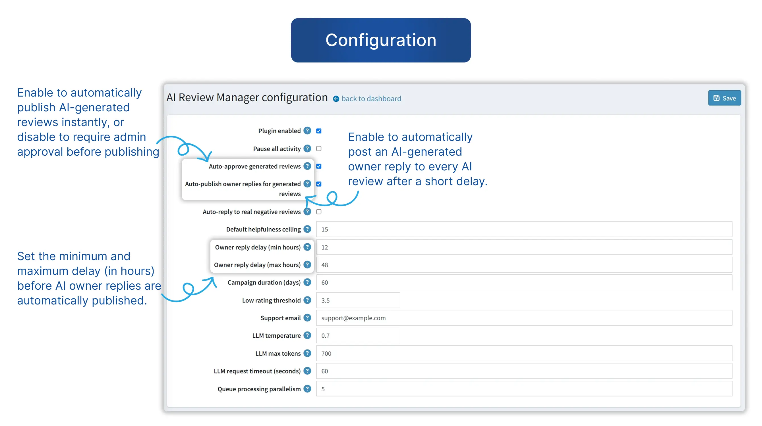762x426 pixels.
Task: Click the 'LLM temperature' label
Action: coord(276,336)
